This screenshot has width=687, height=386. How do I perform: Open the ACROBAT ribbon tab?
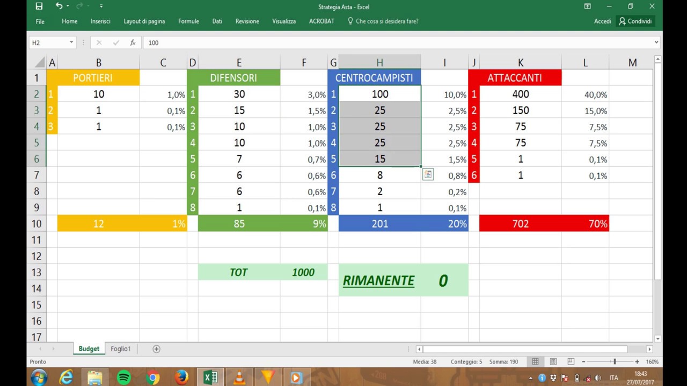point(321,21)
